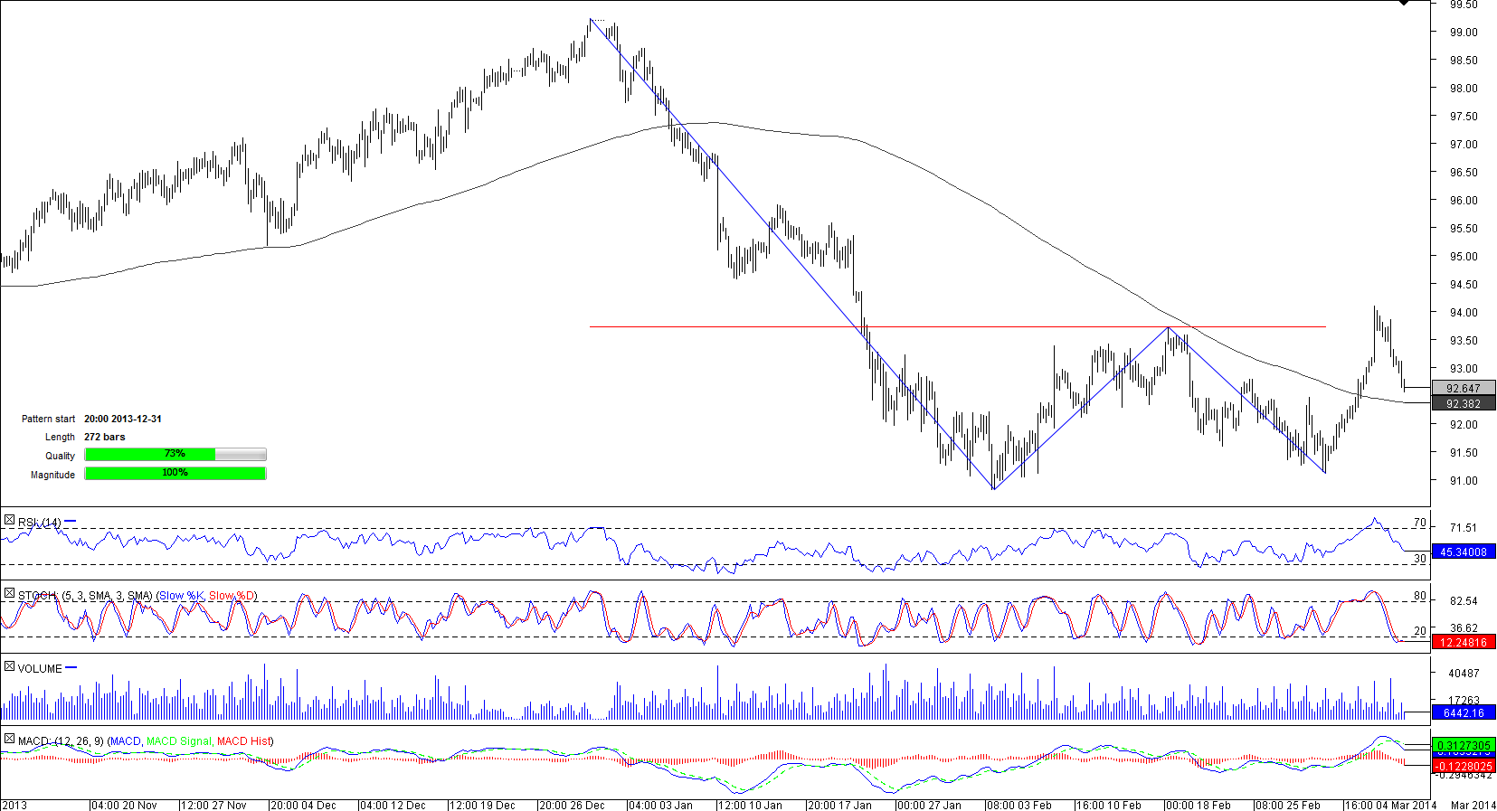Close the VOLUME indicator panel

[x=9, y=667]
